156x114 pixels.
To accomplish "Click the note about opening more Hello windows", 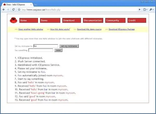I will pos(58,39).
